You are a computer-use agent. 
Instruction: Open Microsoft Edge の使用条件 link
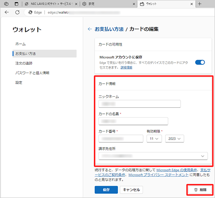[177, 170]
